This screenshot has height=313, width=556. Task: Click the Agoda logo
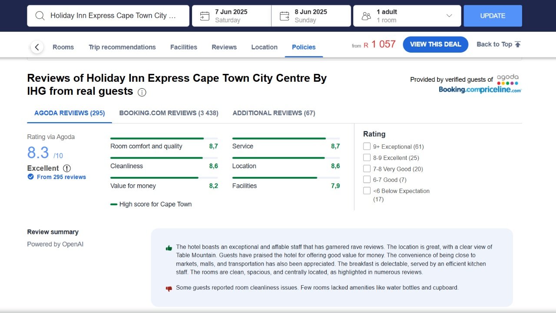tap(508, 79)
